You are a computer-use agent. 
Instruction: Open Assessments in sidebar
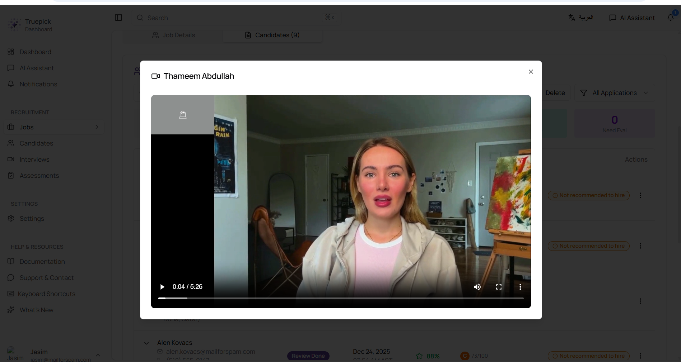[39, 176]
